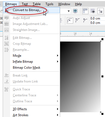
Task: Click the bottom-right selection handle
Action: pyautogui.click(x=102, y=114)
